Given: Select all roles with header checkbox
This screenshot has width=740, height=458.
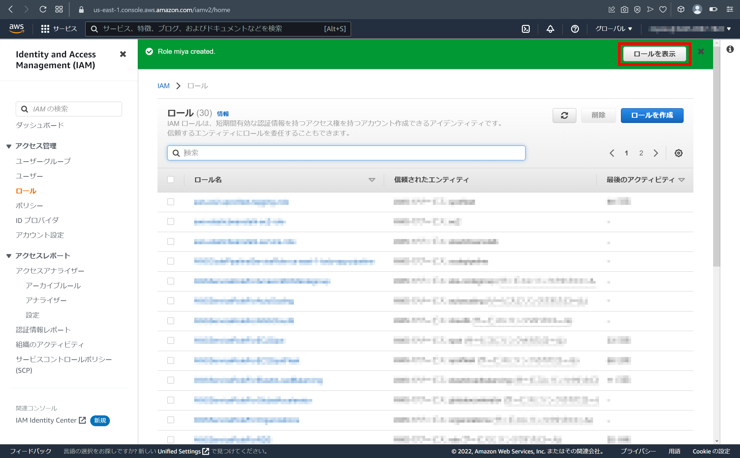Looking at the screenshot, I should coord(171,179).
